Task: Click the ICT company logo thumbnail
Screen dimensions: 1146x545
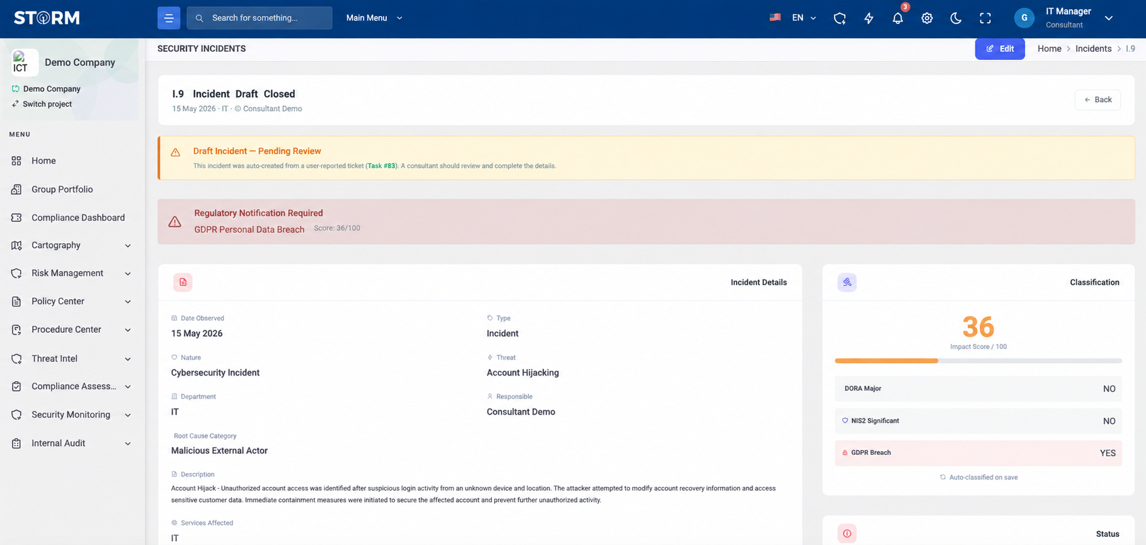Action: click(25, 62)
